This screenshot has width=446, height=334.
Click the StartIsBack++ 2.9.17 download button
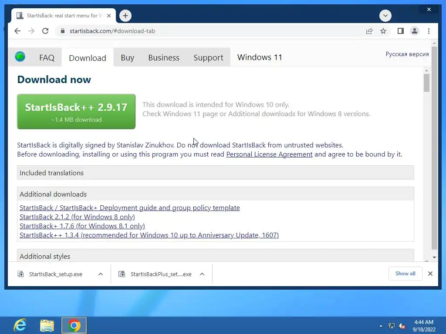coord(76,112)
